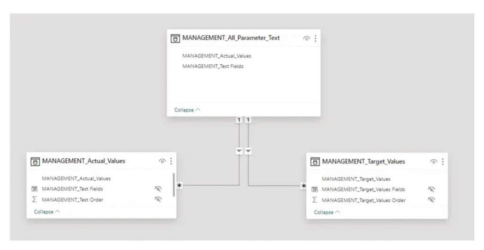Select MANAGEMENT_Target_Values field in the Target_Values table
484x250 pixels.
click(355, 179)
